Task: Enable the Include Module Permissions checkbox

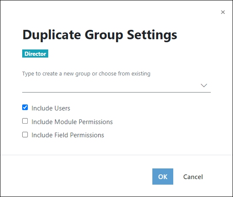Action: (x=25, y=121)
